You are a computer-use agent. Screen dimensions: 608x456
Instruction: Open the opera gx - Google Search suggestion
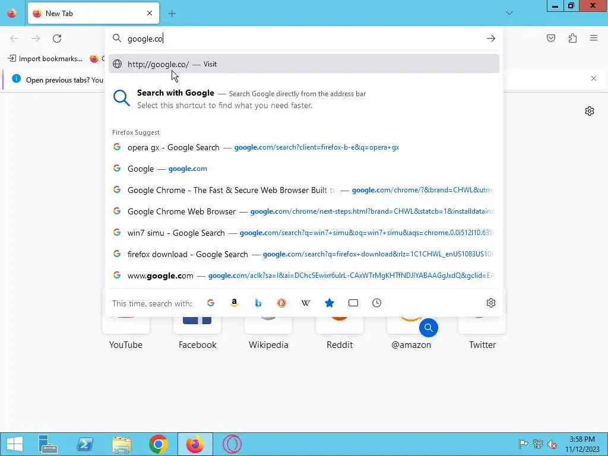click(304, 147)
